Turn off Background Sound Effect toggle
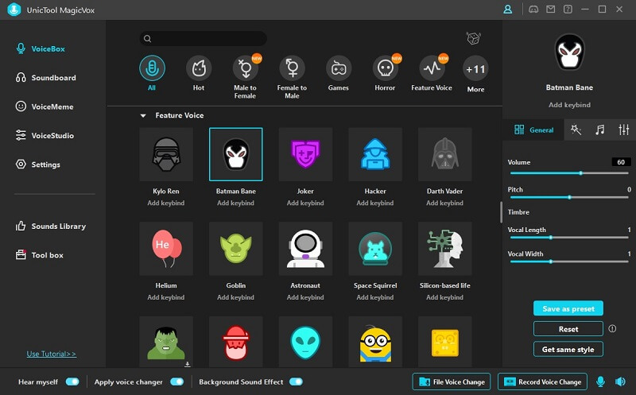Viewport: 636px width, 395px height. (296, 381)
